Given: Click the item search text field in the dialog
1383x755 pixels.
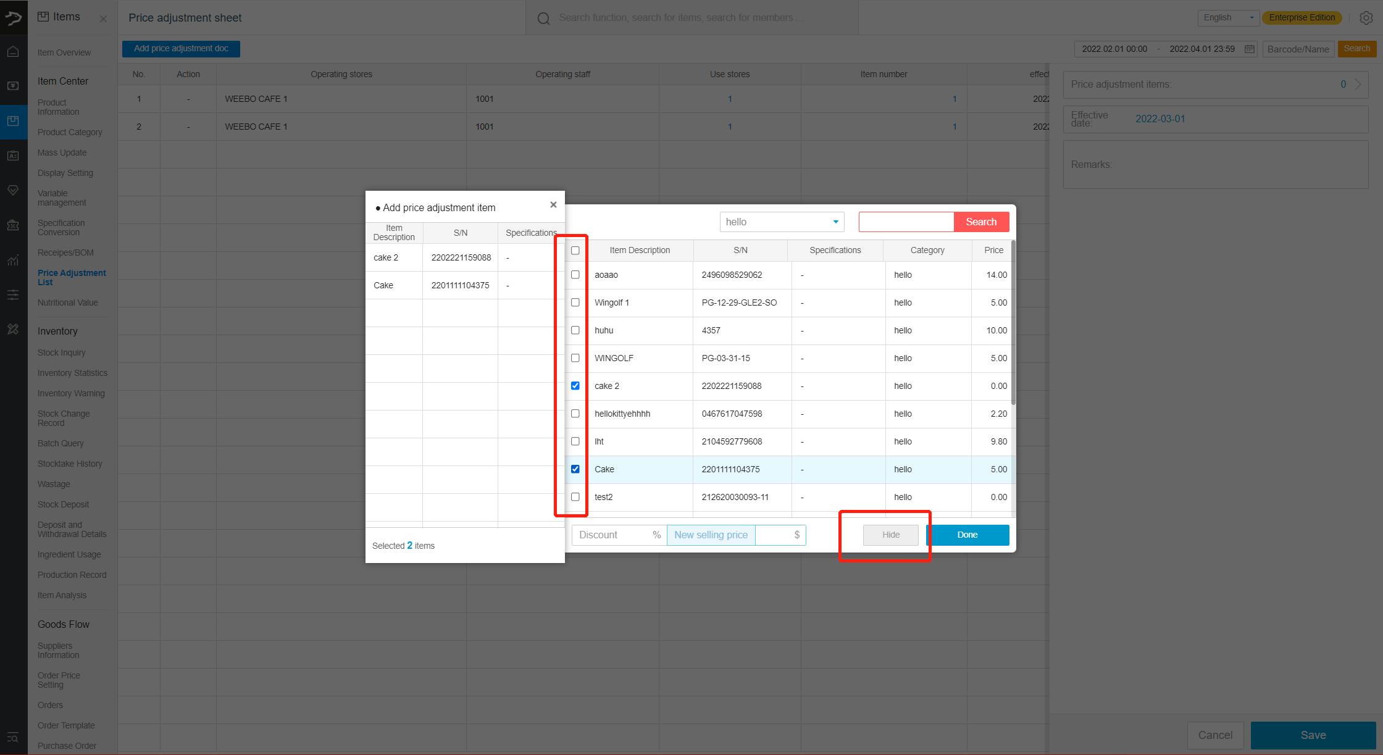Looking at the screenshot, I should [906, 222].
